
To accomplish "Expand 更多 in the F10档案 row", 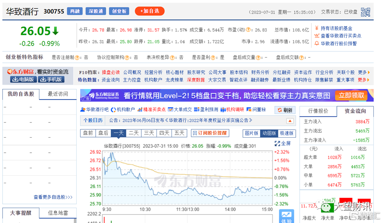I will click(364, 73).
